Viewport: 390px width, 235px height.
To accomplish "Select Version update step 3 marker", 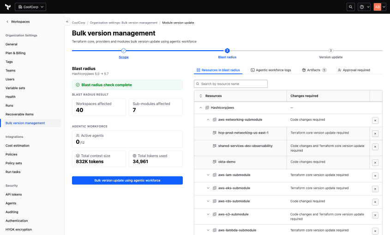I will tap(330, 51).
